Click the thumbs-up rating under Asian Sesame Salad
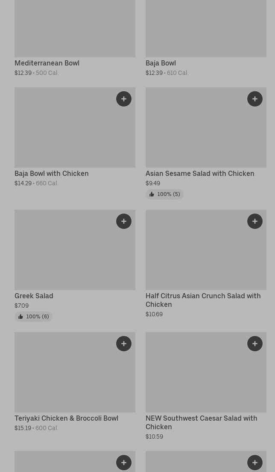This screenshot has height=472, width=275. 164,194
